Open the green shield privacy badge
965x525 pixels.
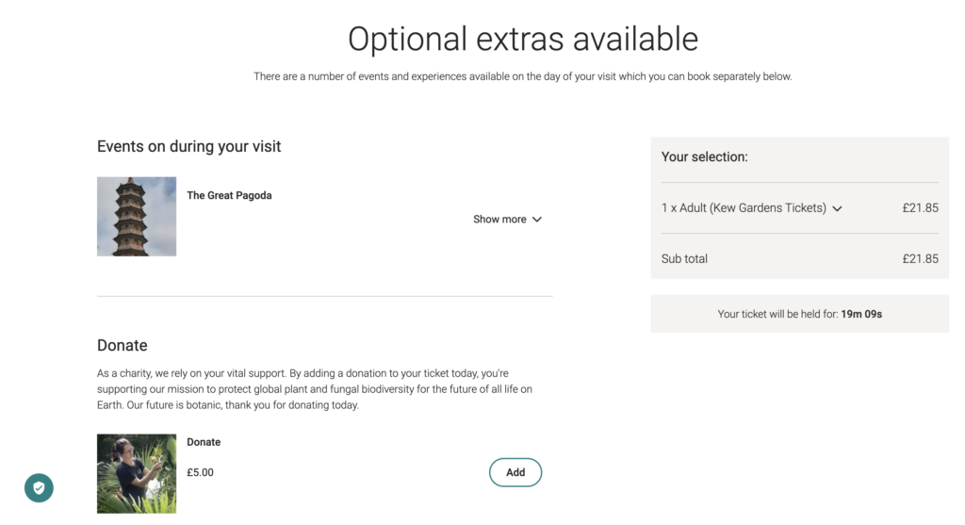39,488
